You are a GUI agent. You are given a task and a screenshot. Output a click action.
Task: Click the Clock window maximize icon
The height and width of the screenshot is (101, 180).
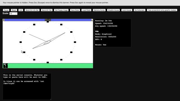coord(92,20)
